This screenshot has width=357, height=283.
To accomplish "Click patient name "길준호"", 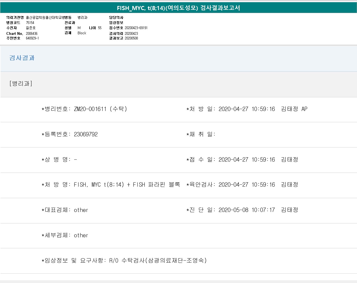I will coord(31,28).
